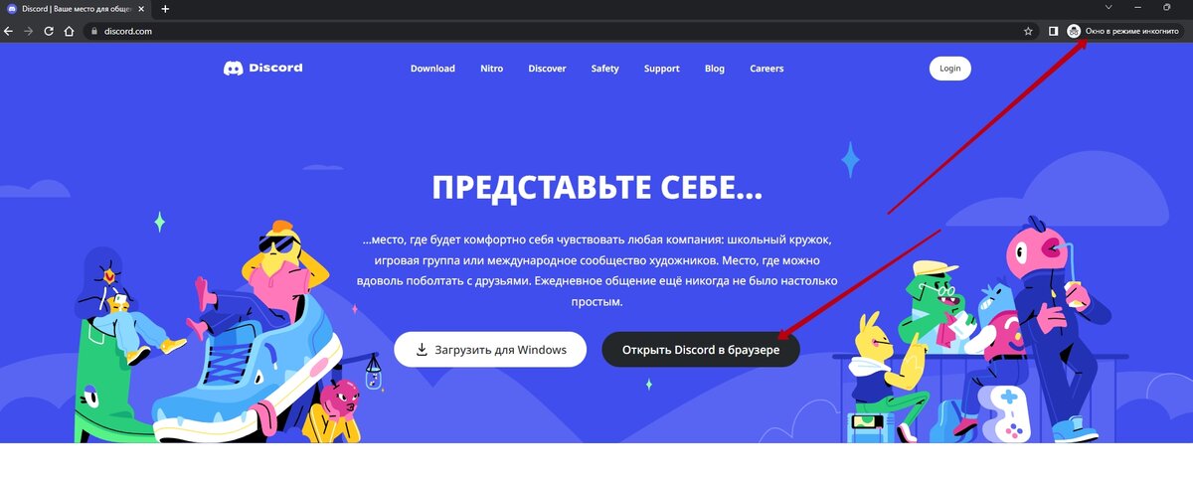Open the browser home page icon
Viewport: 1193px width, 480px height.
[69, 31]
